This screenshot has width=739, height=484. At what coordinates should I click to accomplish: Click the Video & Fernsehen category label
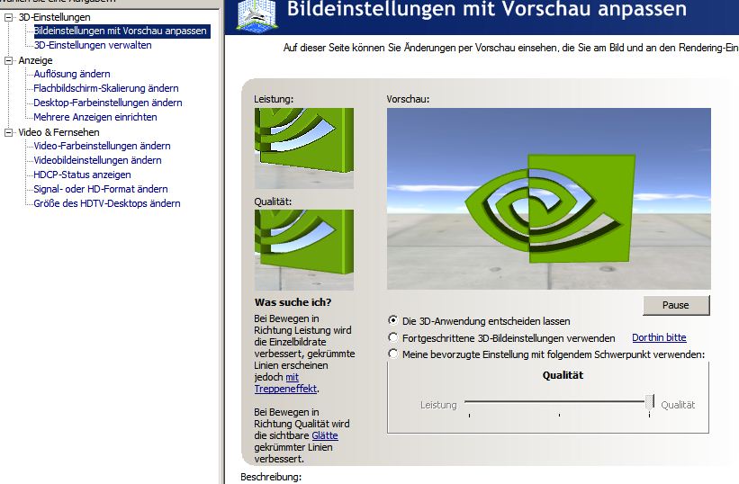59,133
